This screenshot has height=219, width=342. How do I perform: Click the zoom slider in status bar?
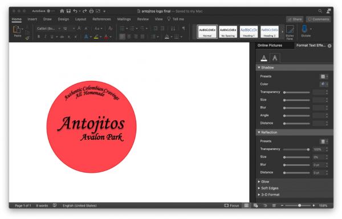coord(298,205)
